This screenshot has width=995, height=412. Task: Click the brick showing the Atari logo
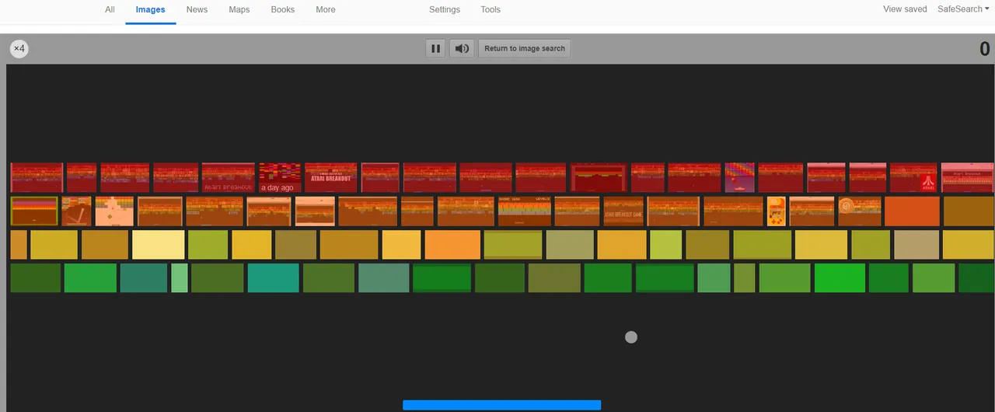tap(913, 178)
